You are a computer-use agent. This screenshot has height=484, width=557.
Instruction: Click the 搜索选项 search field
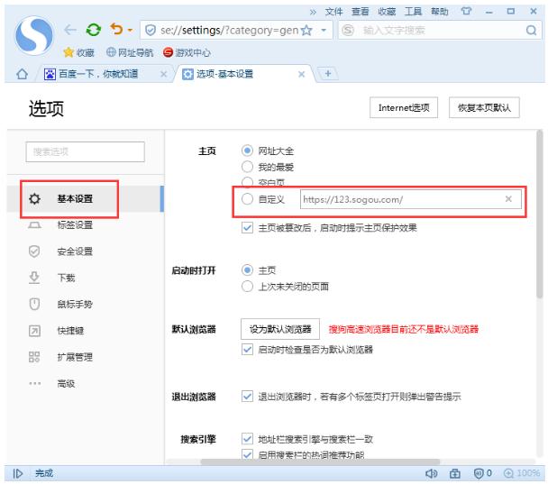click(x=83, y=152)
